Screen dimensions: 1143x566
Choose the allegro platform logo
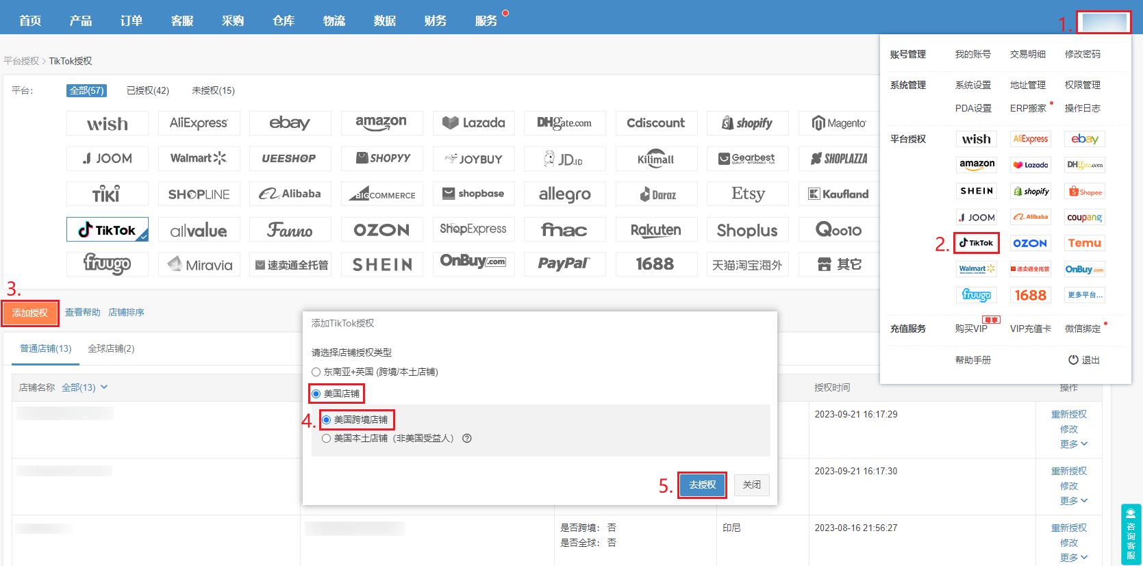(565, 194)
